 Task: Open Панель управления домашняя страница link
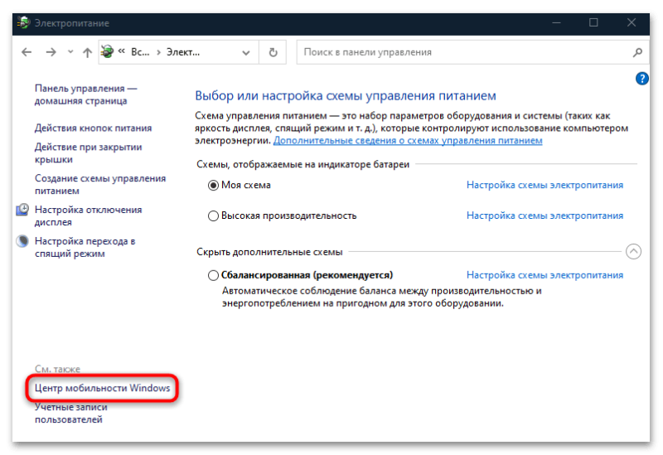pyautogui.click(x=86, y=94)
